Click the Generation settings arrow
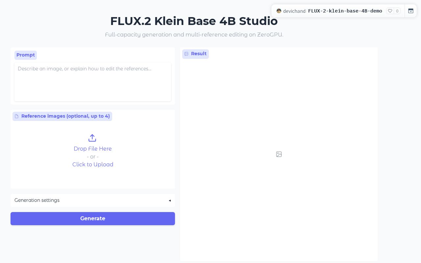This screenshot has height=263, width=421. (x=170, y=201)
